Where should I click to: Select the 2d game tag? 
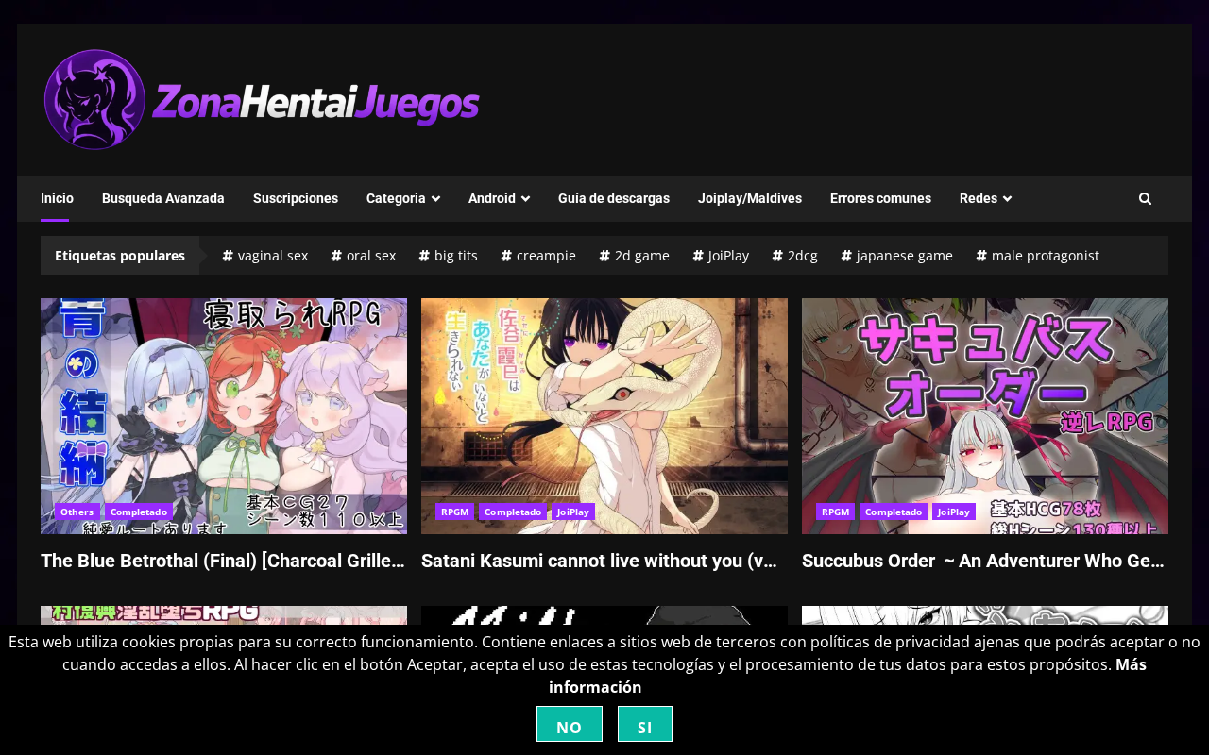pyautogui.click(x=635, y=256)
